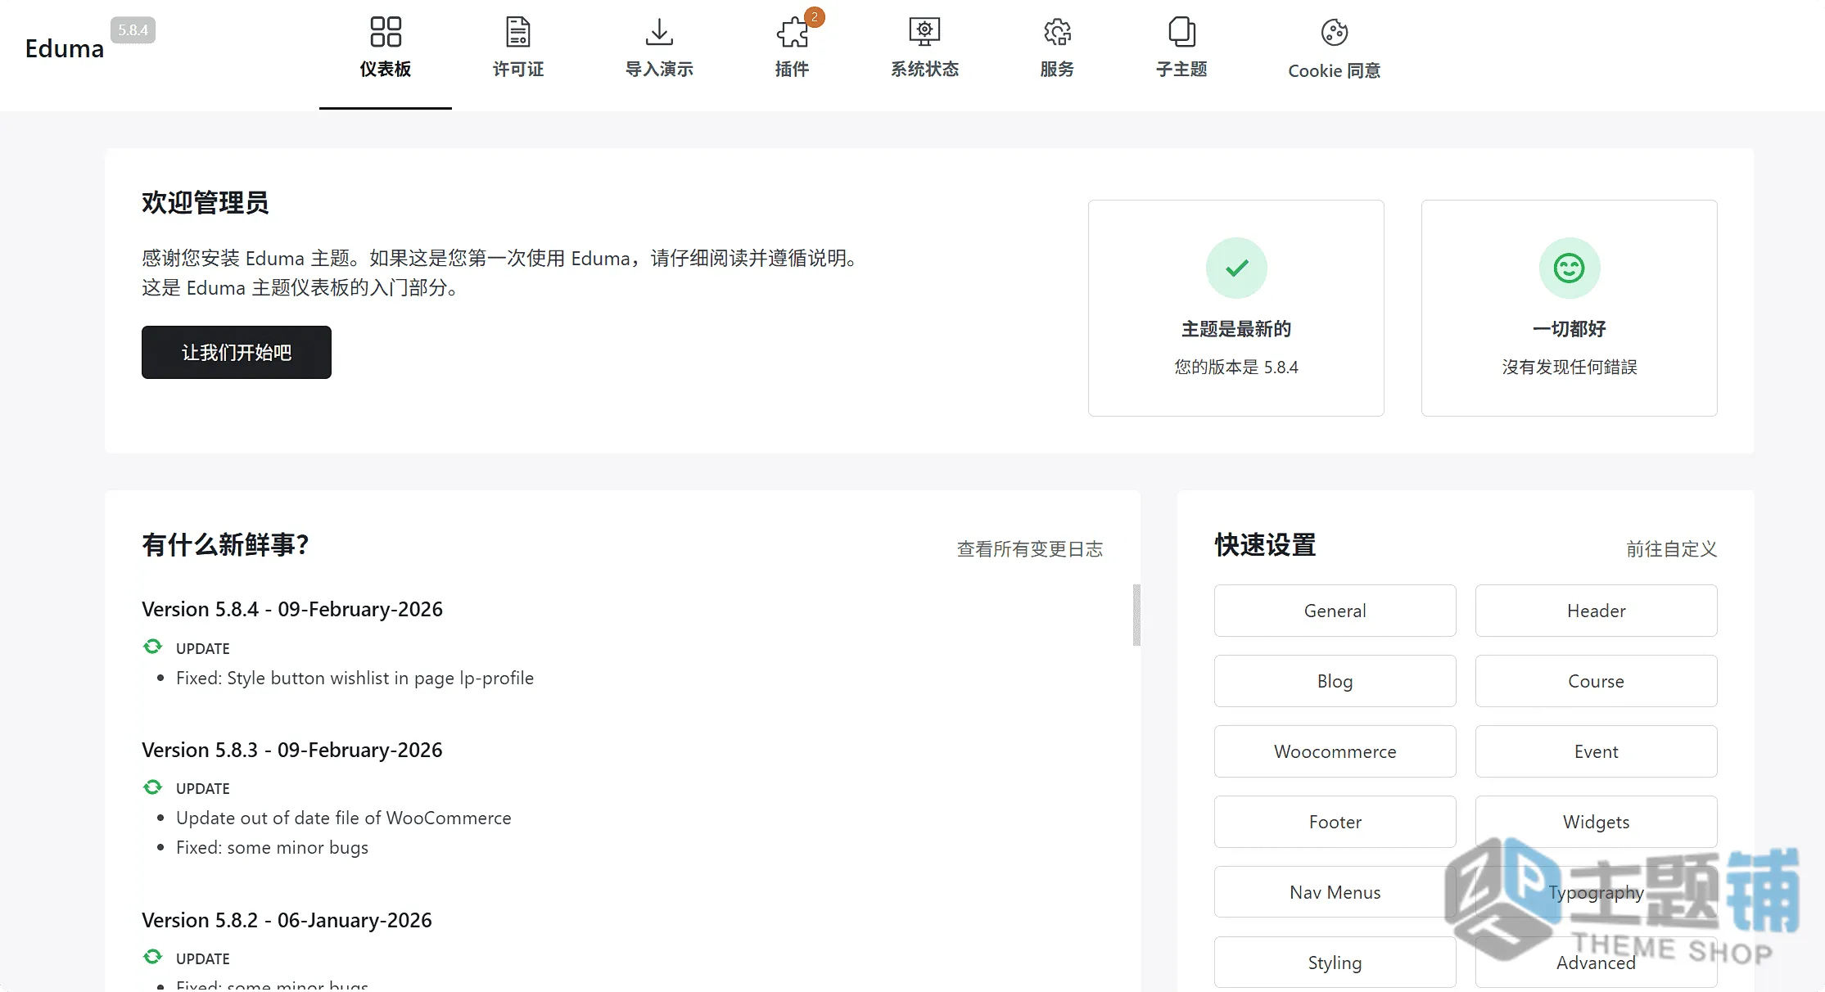The width and height of the screenshot is (1825, 992).
Task: Click the text '您的版本是 5.8.4'
Action: coord(1236,367)
